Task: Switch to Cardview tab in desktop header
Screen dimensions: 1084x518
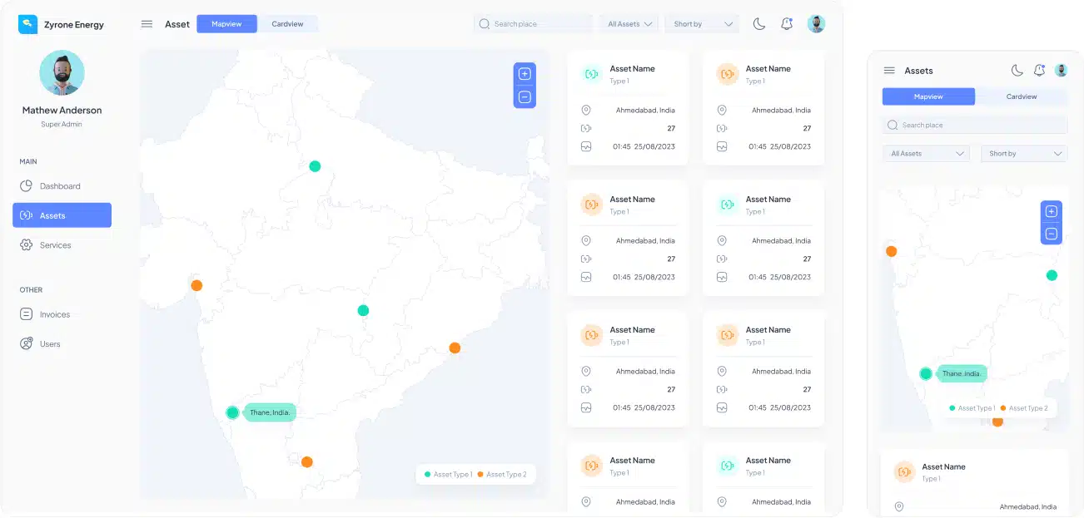Action: [x=287, y=24]
